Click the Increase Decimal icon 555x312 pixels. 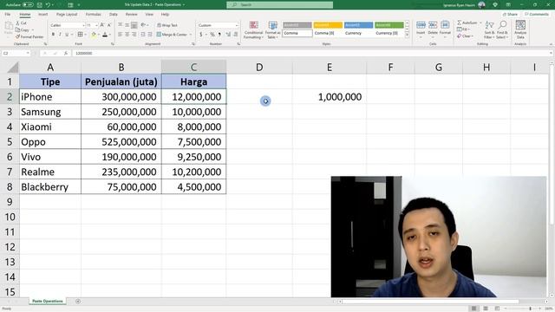click(x=228, y=35)
